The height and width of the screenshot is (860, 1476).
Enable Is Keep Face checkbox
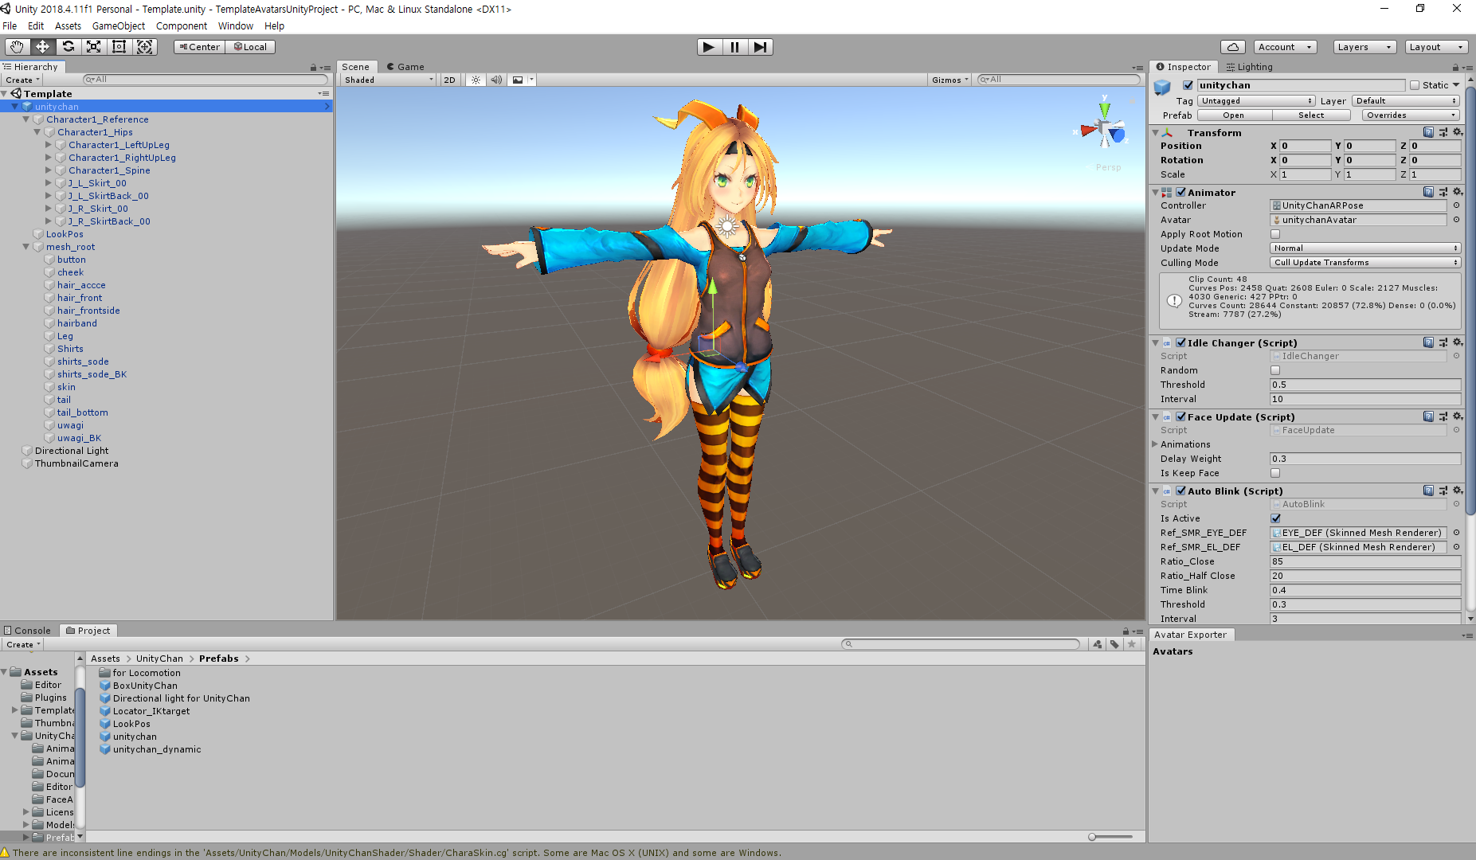(x=1275, y=473)
